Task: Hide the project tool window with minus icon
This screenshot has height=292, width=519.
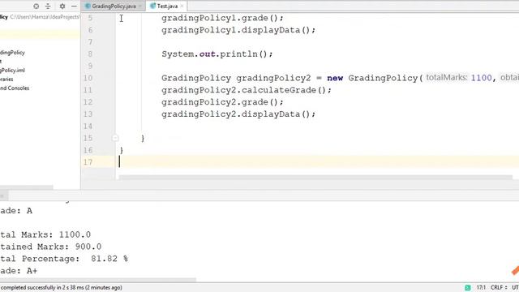Action: tap(74, 6)
